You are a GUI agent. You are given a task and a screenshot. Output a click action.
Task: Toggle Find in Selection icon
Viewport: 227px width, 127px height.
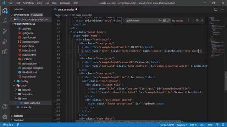click(197, 20)
